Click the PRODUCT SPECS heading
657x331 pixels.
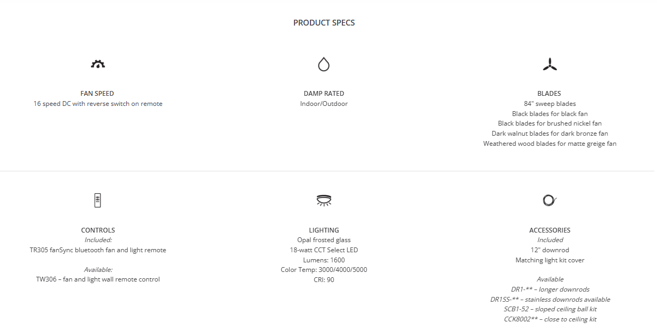pyautogui.click(x=324, y=23)
